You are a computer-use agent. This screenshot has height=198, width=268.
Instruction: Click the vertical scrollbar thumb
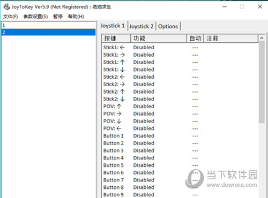pyautogui.click(x=262, y=82)
